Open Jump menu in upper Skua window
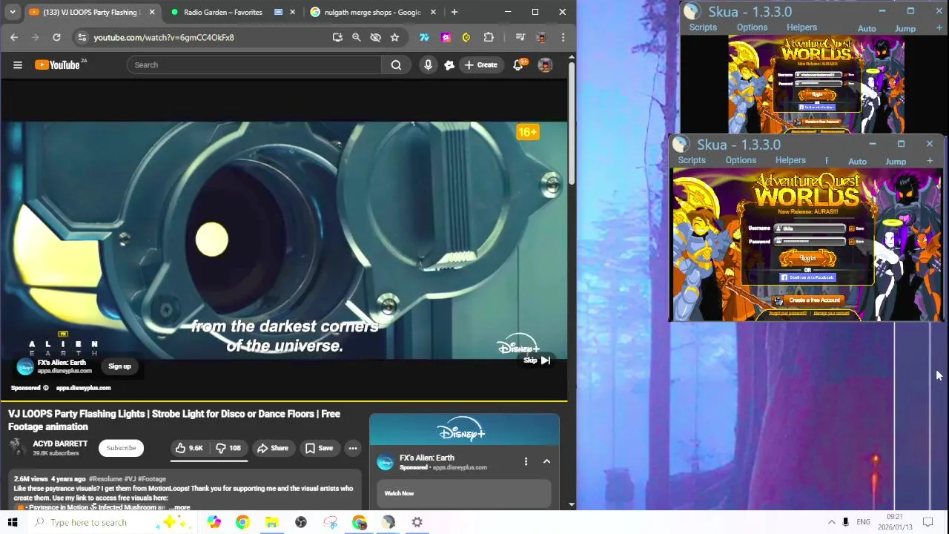Image resolution: width=949 pixels, height=534 pixels. point(905,28)
